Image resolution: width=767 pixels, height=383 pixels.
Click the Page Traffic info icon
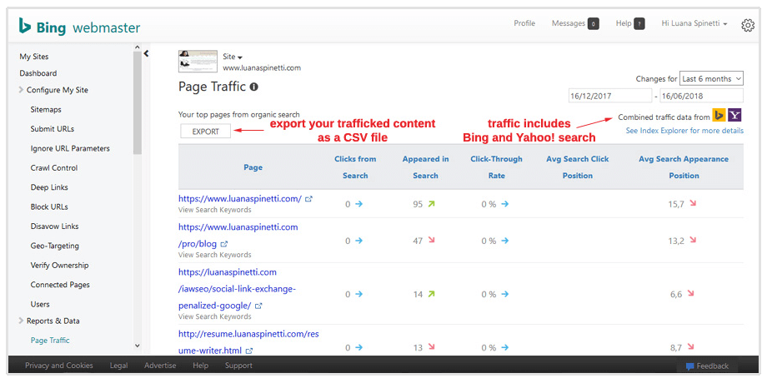[253, 86]
